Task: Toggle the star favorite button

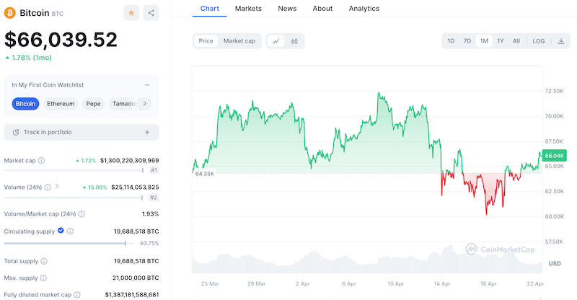Action: [x=131, y=13]
